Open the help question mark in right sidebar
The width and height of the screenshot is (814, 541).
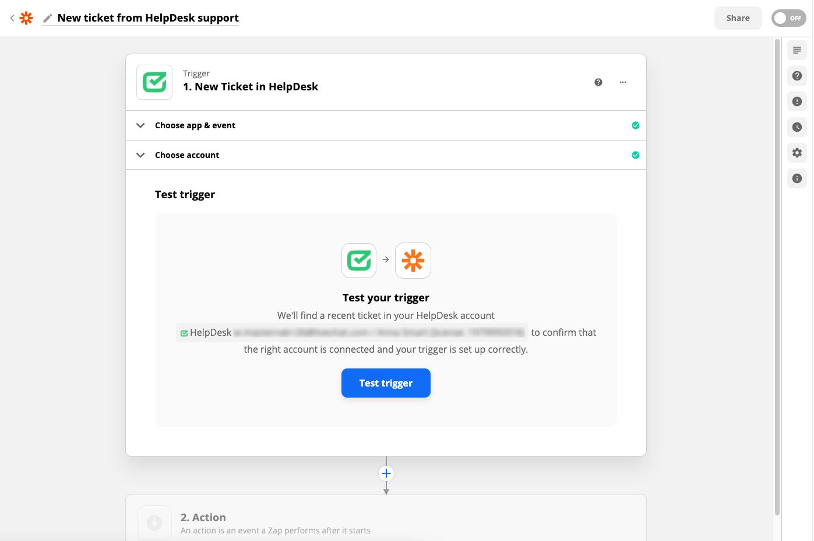click(797, 76)
